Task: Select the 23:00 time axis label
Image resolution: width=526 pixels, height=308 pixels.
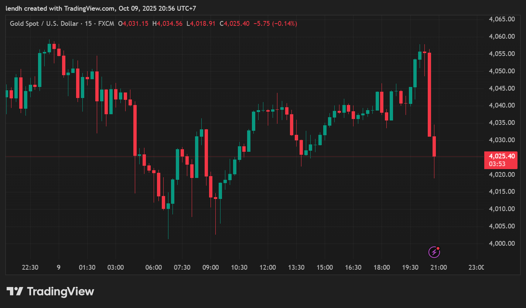Action: click(x=476, y=267)
